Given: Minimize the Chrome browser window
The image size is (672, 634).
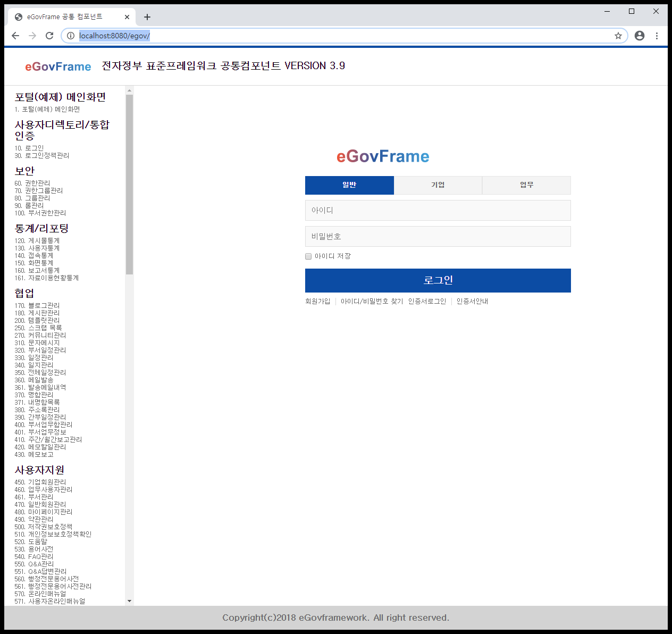Looking at the screenshot, I should (x=607, y=11).
